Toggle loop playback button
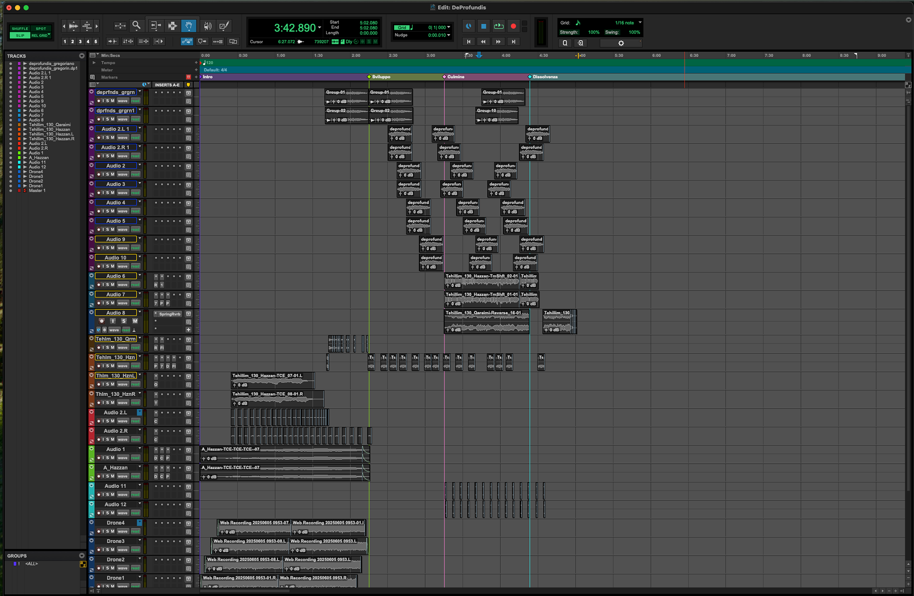The width and height of the screenshot is (914, 596). point(498,27)
